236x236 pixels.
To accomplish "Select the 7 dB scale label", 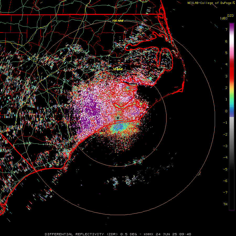I will [x=226, y=29].
